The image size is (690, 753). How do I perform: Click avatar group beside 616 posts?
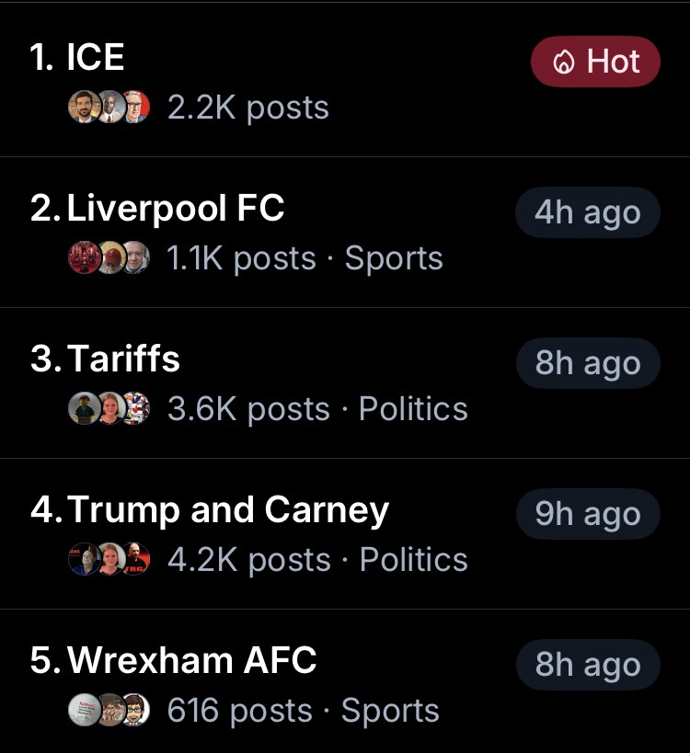point(109,711)
